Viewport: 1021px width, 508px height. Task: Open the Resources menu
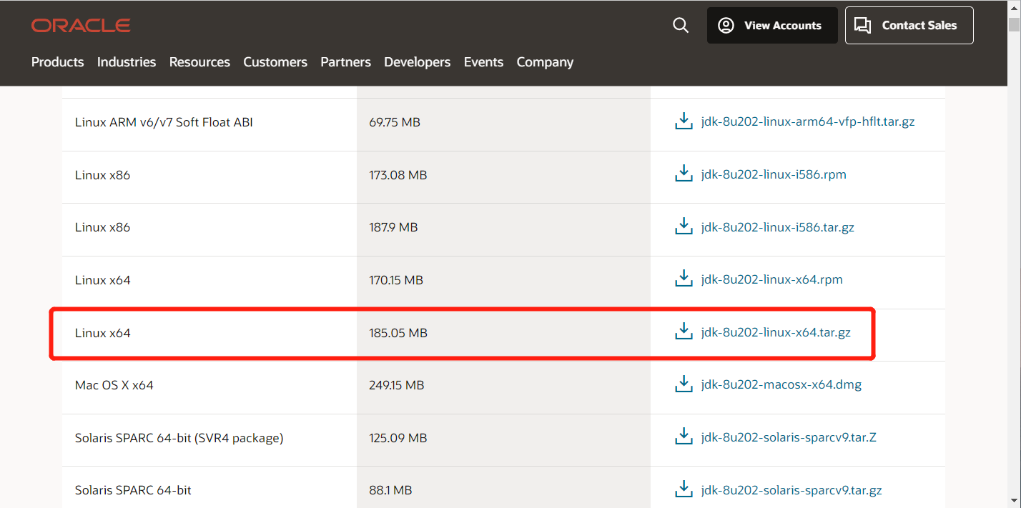(x=199, y=62)
